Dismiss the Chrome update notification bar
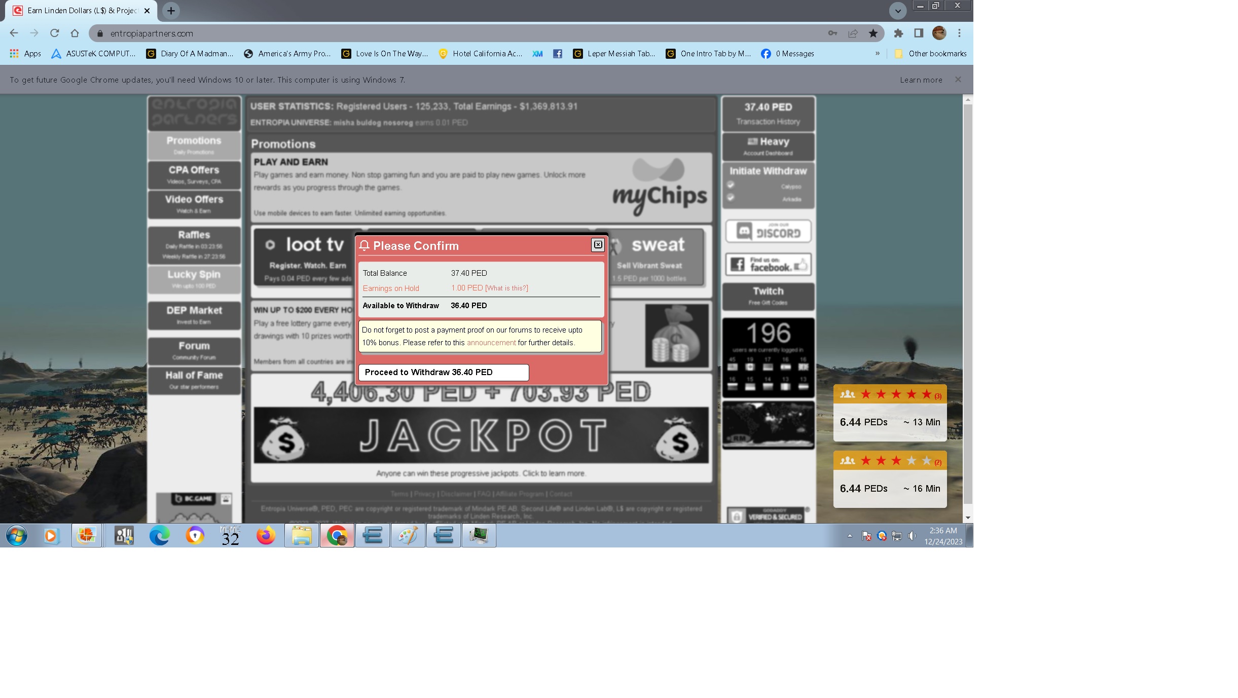This screenshot has width=1238, height=698. coord(958,80)
